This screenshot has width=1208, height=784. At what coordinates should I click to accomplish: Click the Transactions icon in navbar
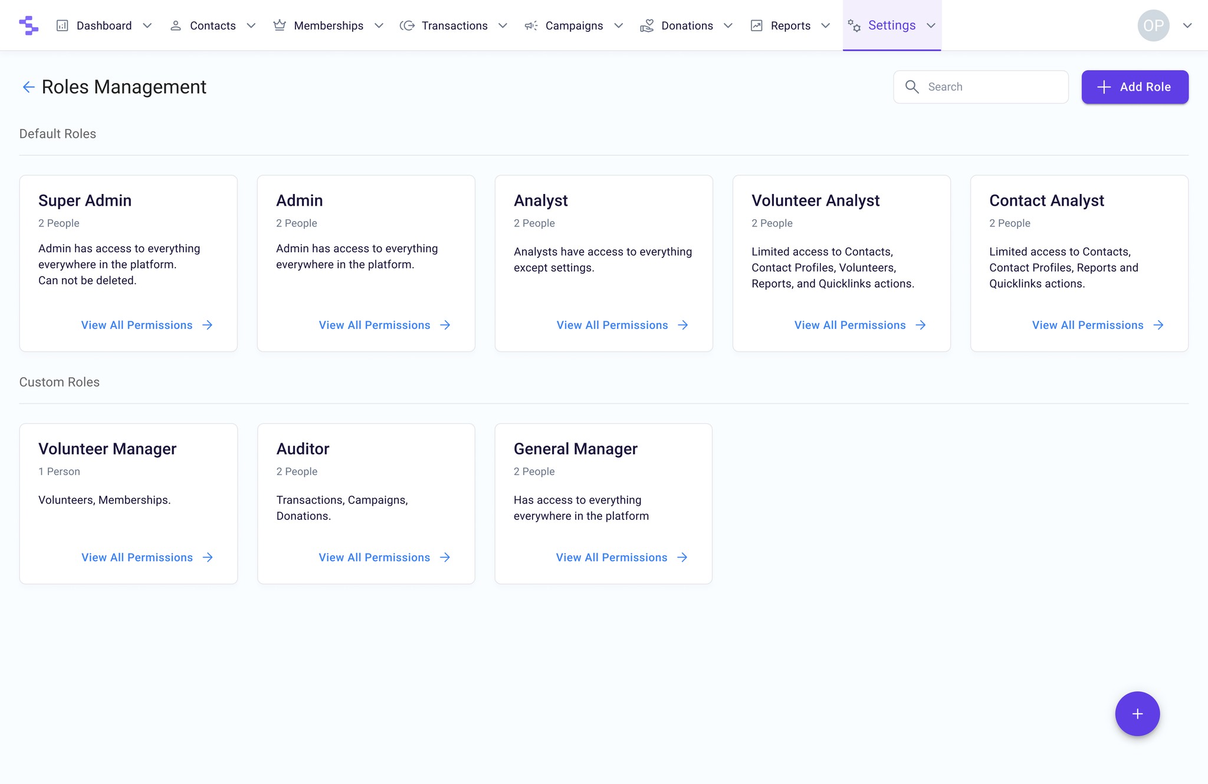[407, 25]
